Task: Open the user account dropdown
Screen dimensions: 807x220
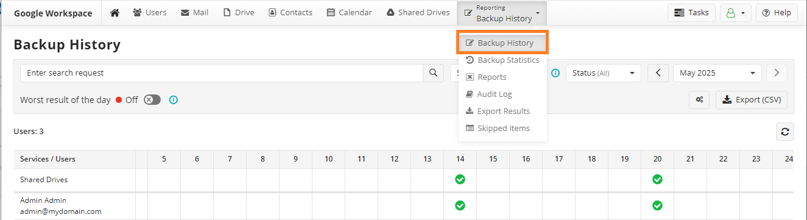Action: (x=736, y=12)
